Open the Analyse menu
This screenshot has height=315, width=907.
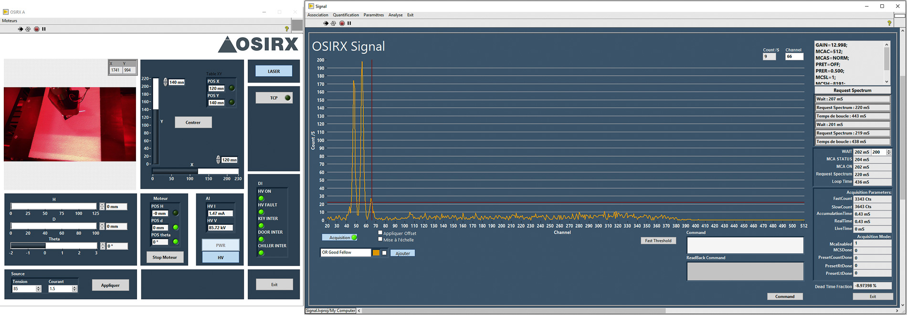click(x=395, y=15)
